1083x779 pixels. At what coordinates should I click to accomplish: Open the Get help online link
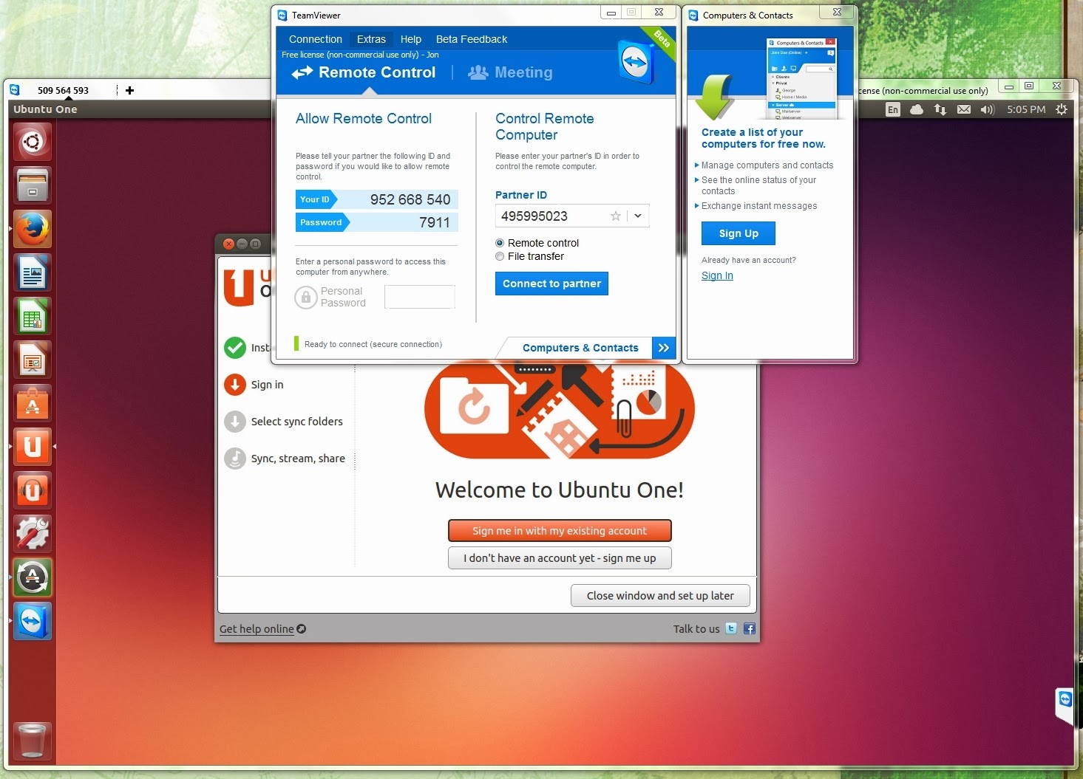click(262, 629)
